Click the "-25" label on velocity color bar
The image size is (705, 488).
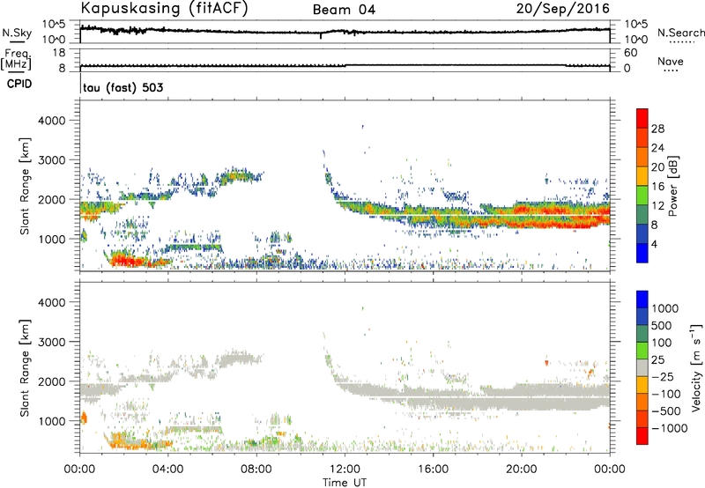[x=663, y=377]
